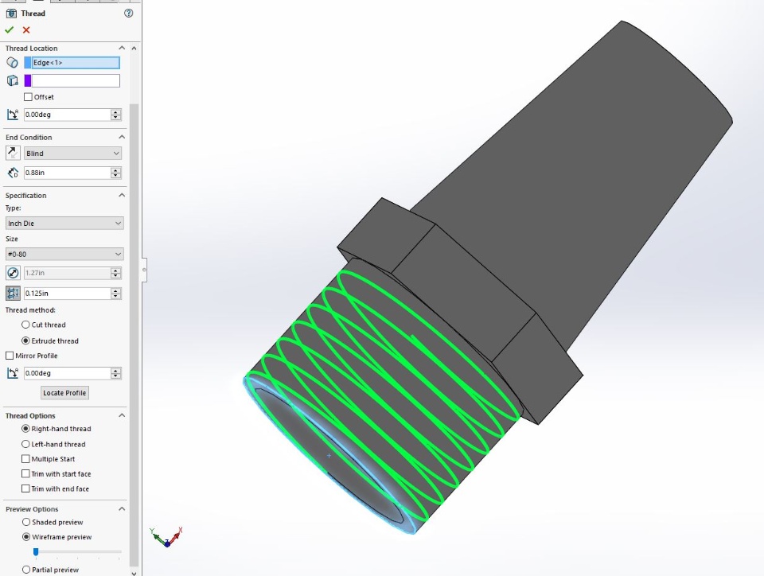The height and width of the screenshot is (576, 764).
Task: Click the start angle 0.00deg field
Action: 67,115
